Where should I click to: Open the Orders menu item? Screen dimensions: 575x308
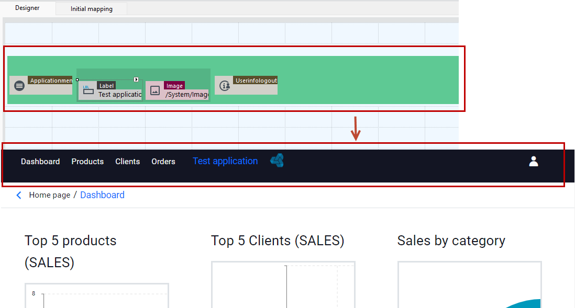pos(163,162)
